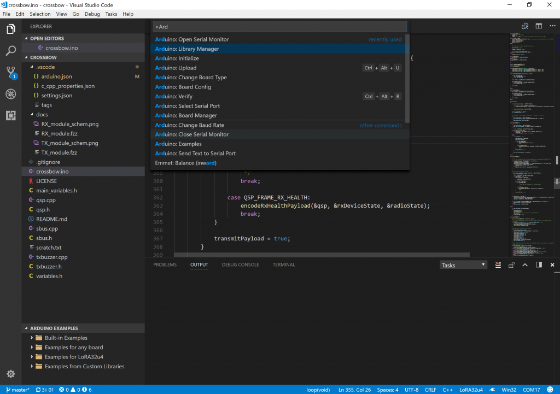The image size is (560, 394).
Task: Maximize panel using chevron up icon
Action: (x=524, y=264)
